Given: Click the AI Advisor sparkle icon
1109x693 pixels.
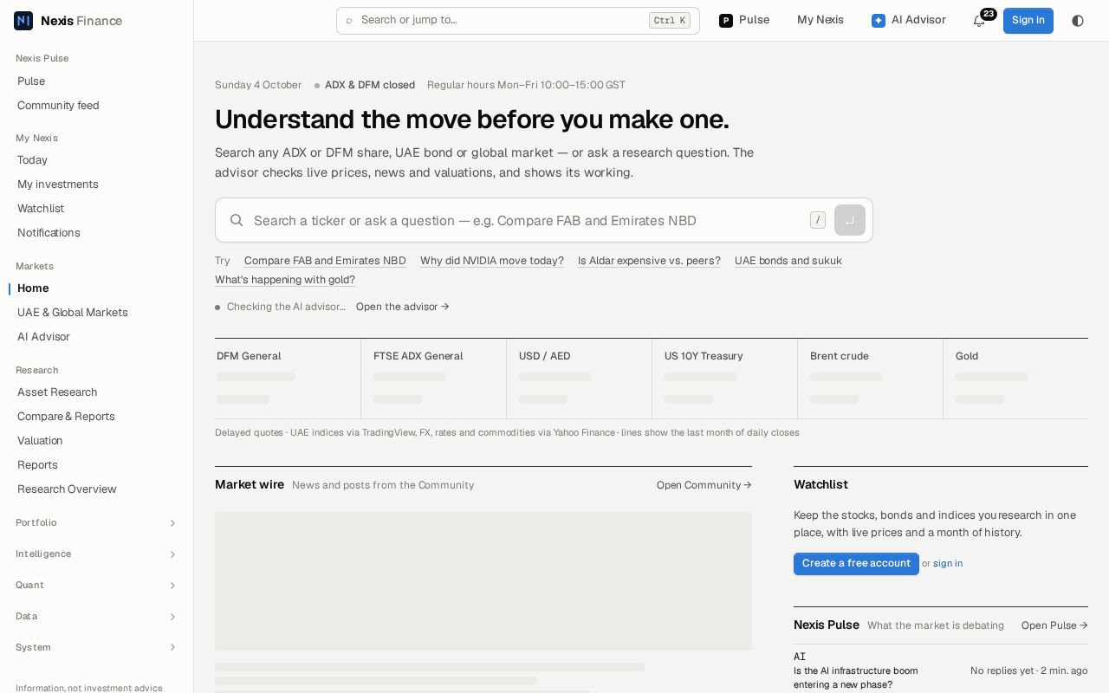Looking at the screenshot, I should coord(879,21).
